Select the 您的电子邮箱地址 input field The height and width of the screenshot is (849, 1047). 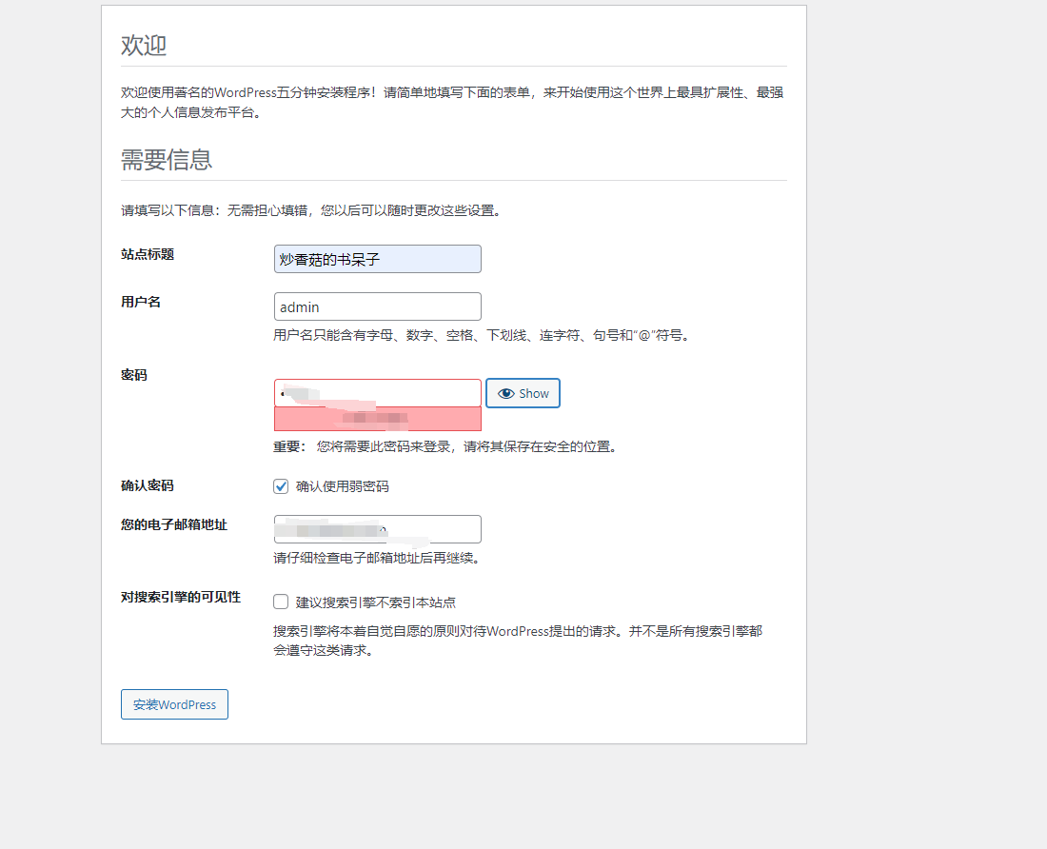[377, 529]
